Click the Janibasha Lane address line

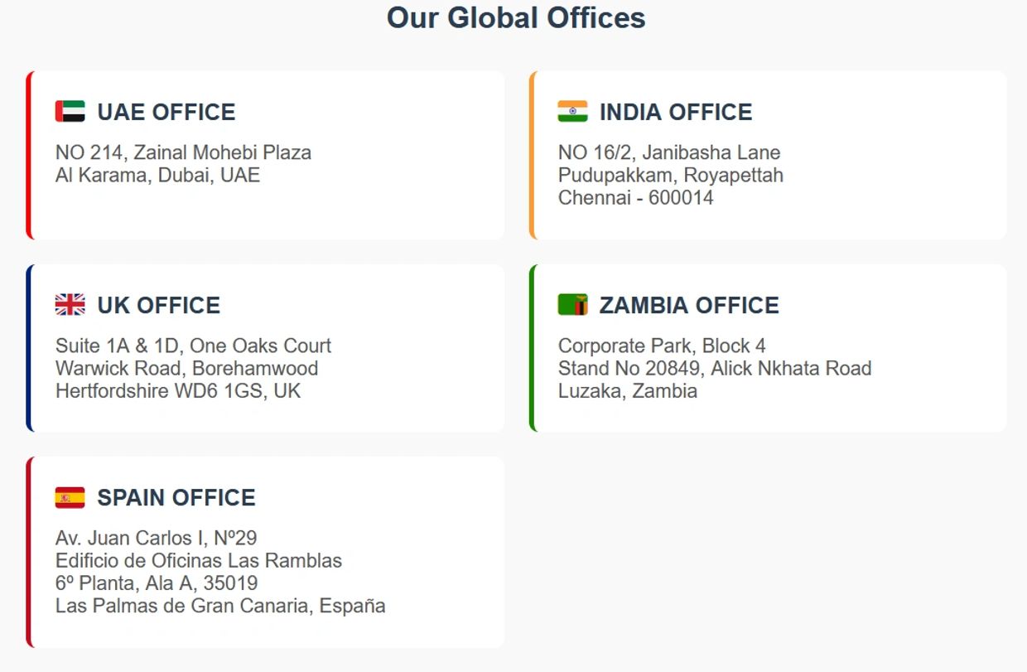click(668, 152)
